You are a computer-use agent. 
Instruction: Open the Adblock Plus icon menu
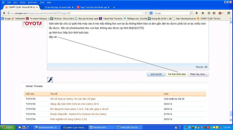[x=221, y=13]
